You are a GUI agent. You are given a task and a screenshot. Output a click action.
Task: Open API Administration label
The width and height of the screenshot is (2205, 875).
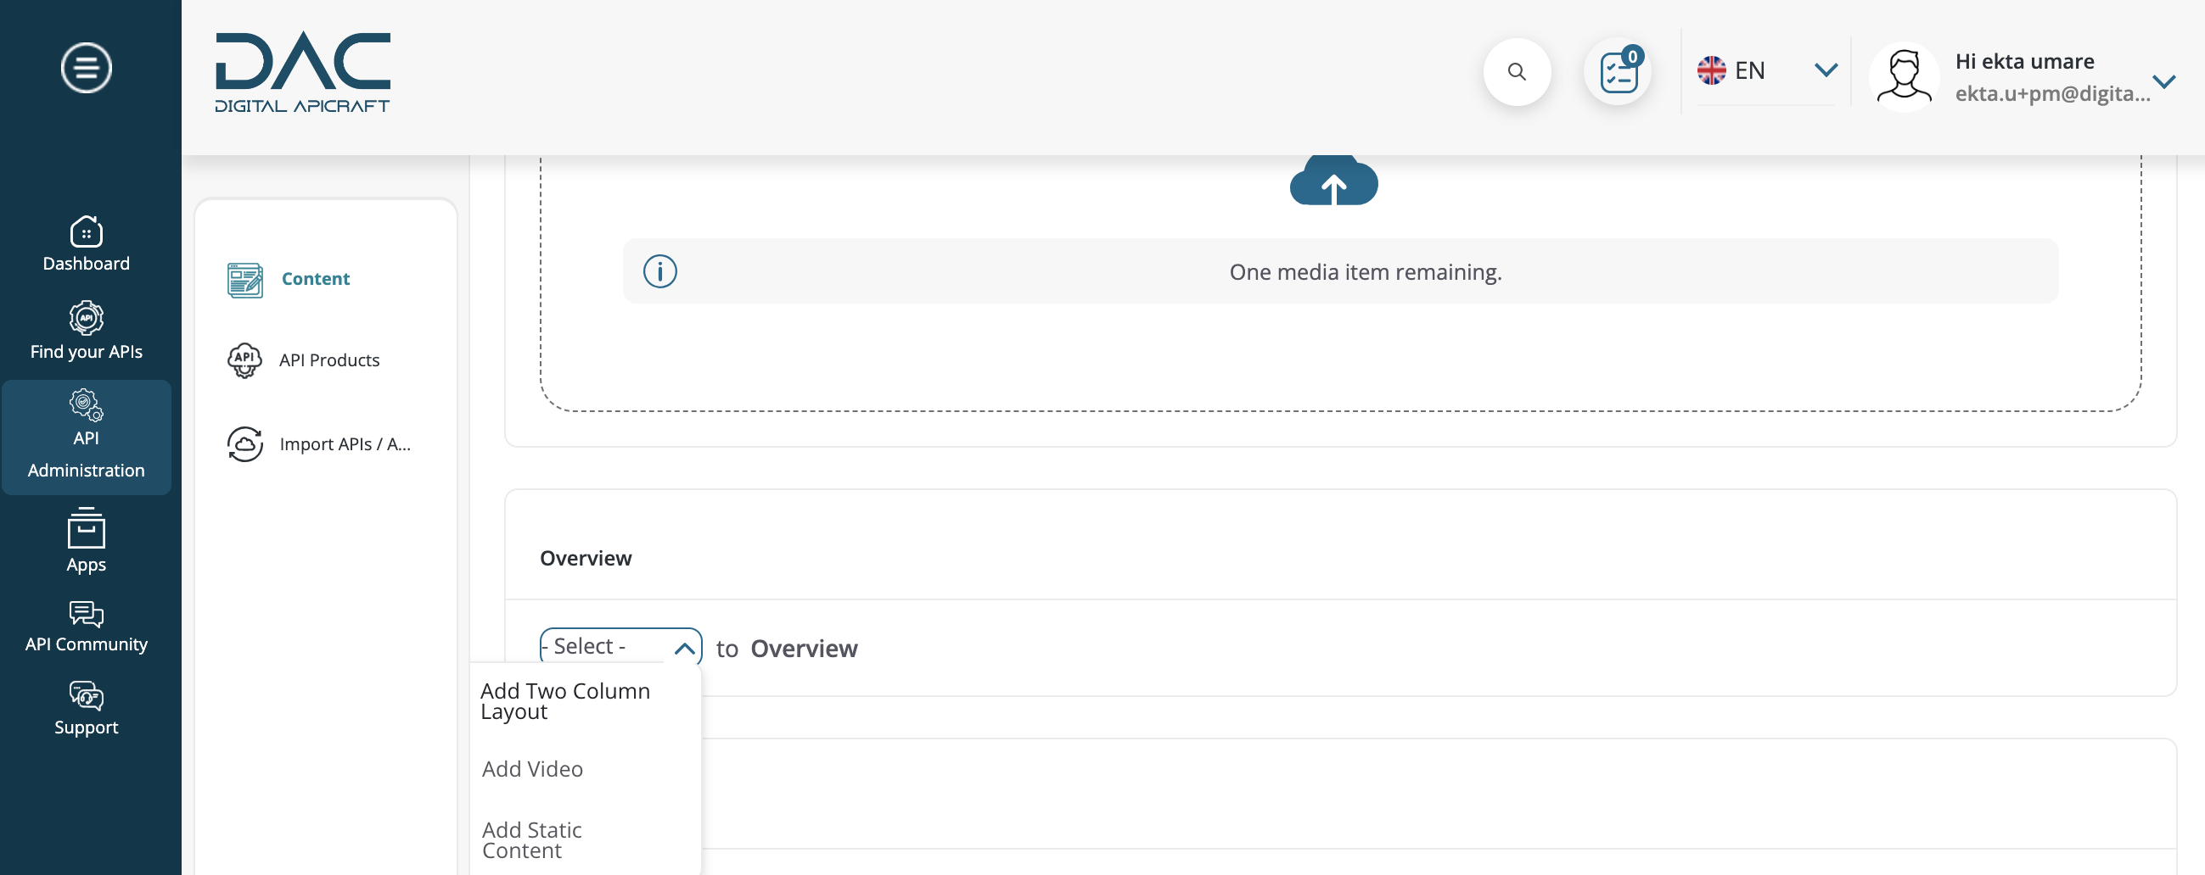tap(86, 454)
